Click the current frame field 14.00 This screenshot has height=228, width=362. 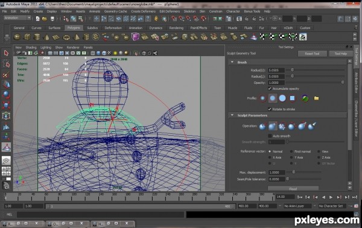(x=285, y=197)
